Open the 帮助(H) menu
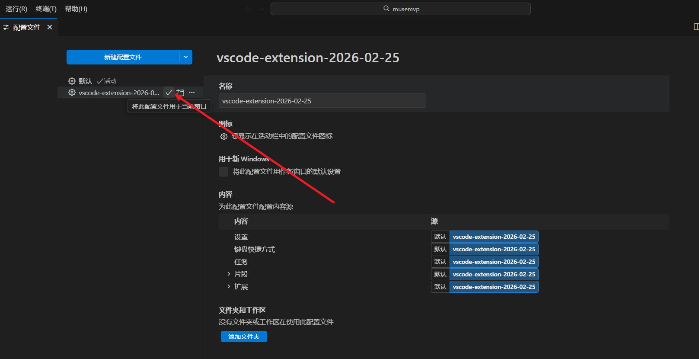The image size is (699, 359). tap(76, 9)
